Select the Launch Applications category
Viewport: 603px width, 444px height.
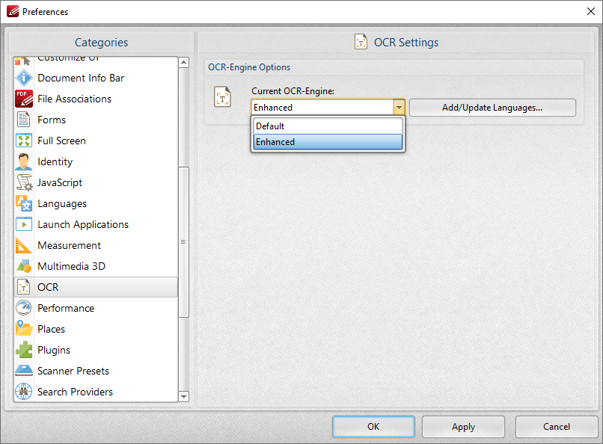coord(83,224)
